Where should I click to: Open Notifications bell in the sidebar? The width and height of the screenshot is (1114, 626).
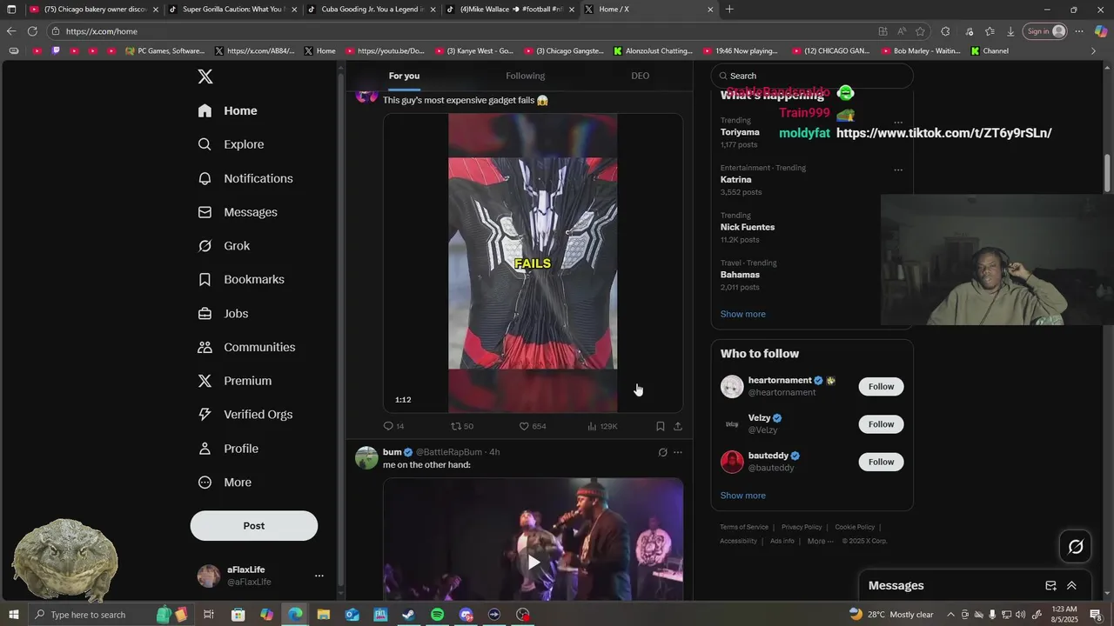[205, 178]
